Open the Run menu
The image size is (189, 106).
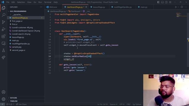point(40,2)
